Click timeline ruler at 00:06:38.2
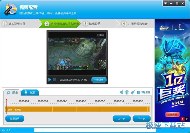The width and height of the screenshot is (190, 133). [43, 101]
